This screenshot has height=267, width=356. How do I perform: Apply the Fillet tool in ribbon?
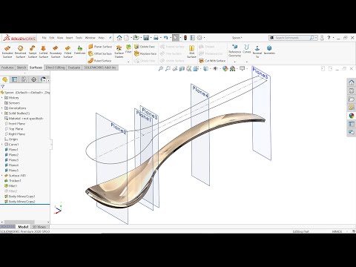point(128,49)
